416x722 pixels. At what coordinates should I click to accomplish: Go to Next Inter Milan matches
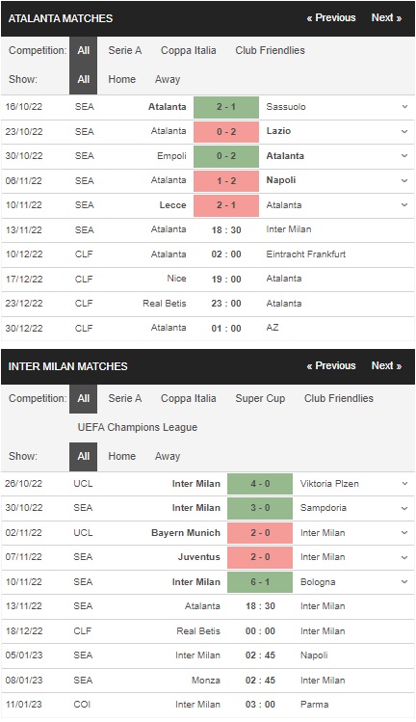click(386, 365)
